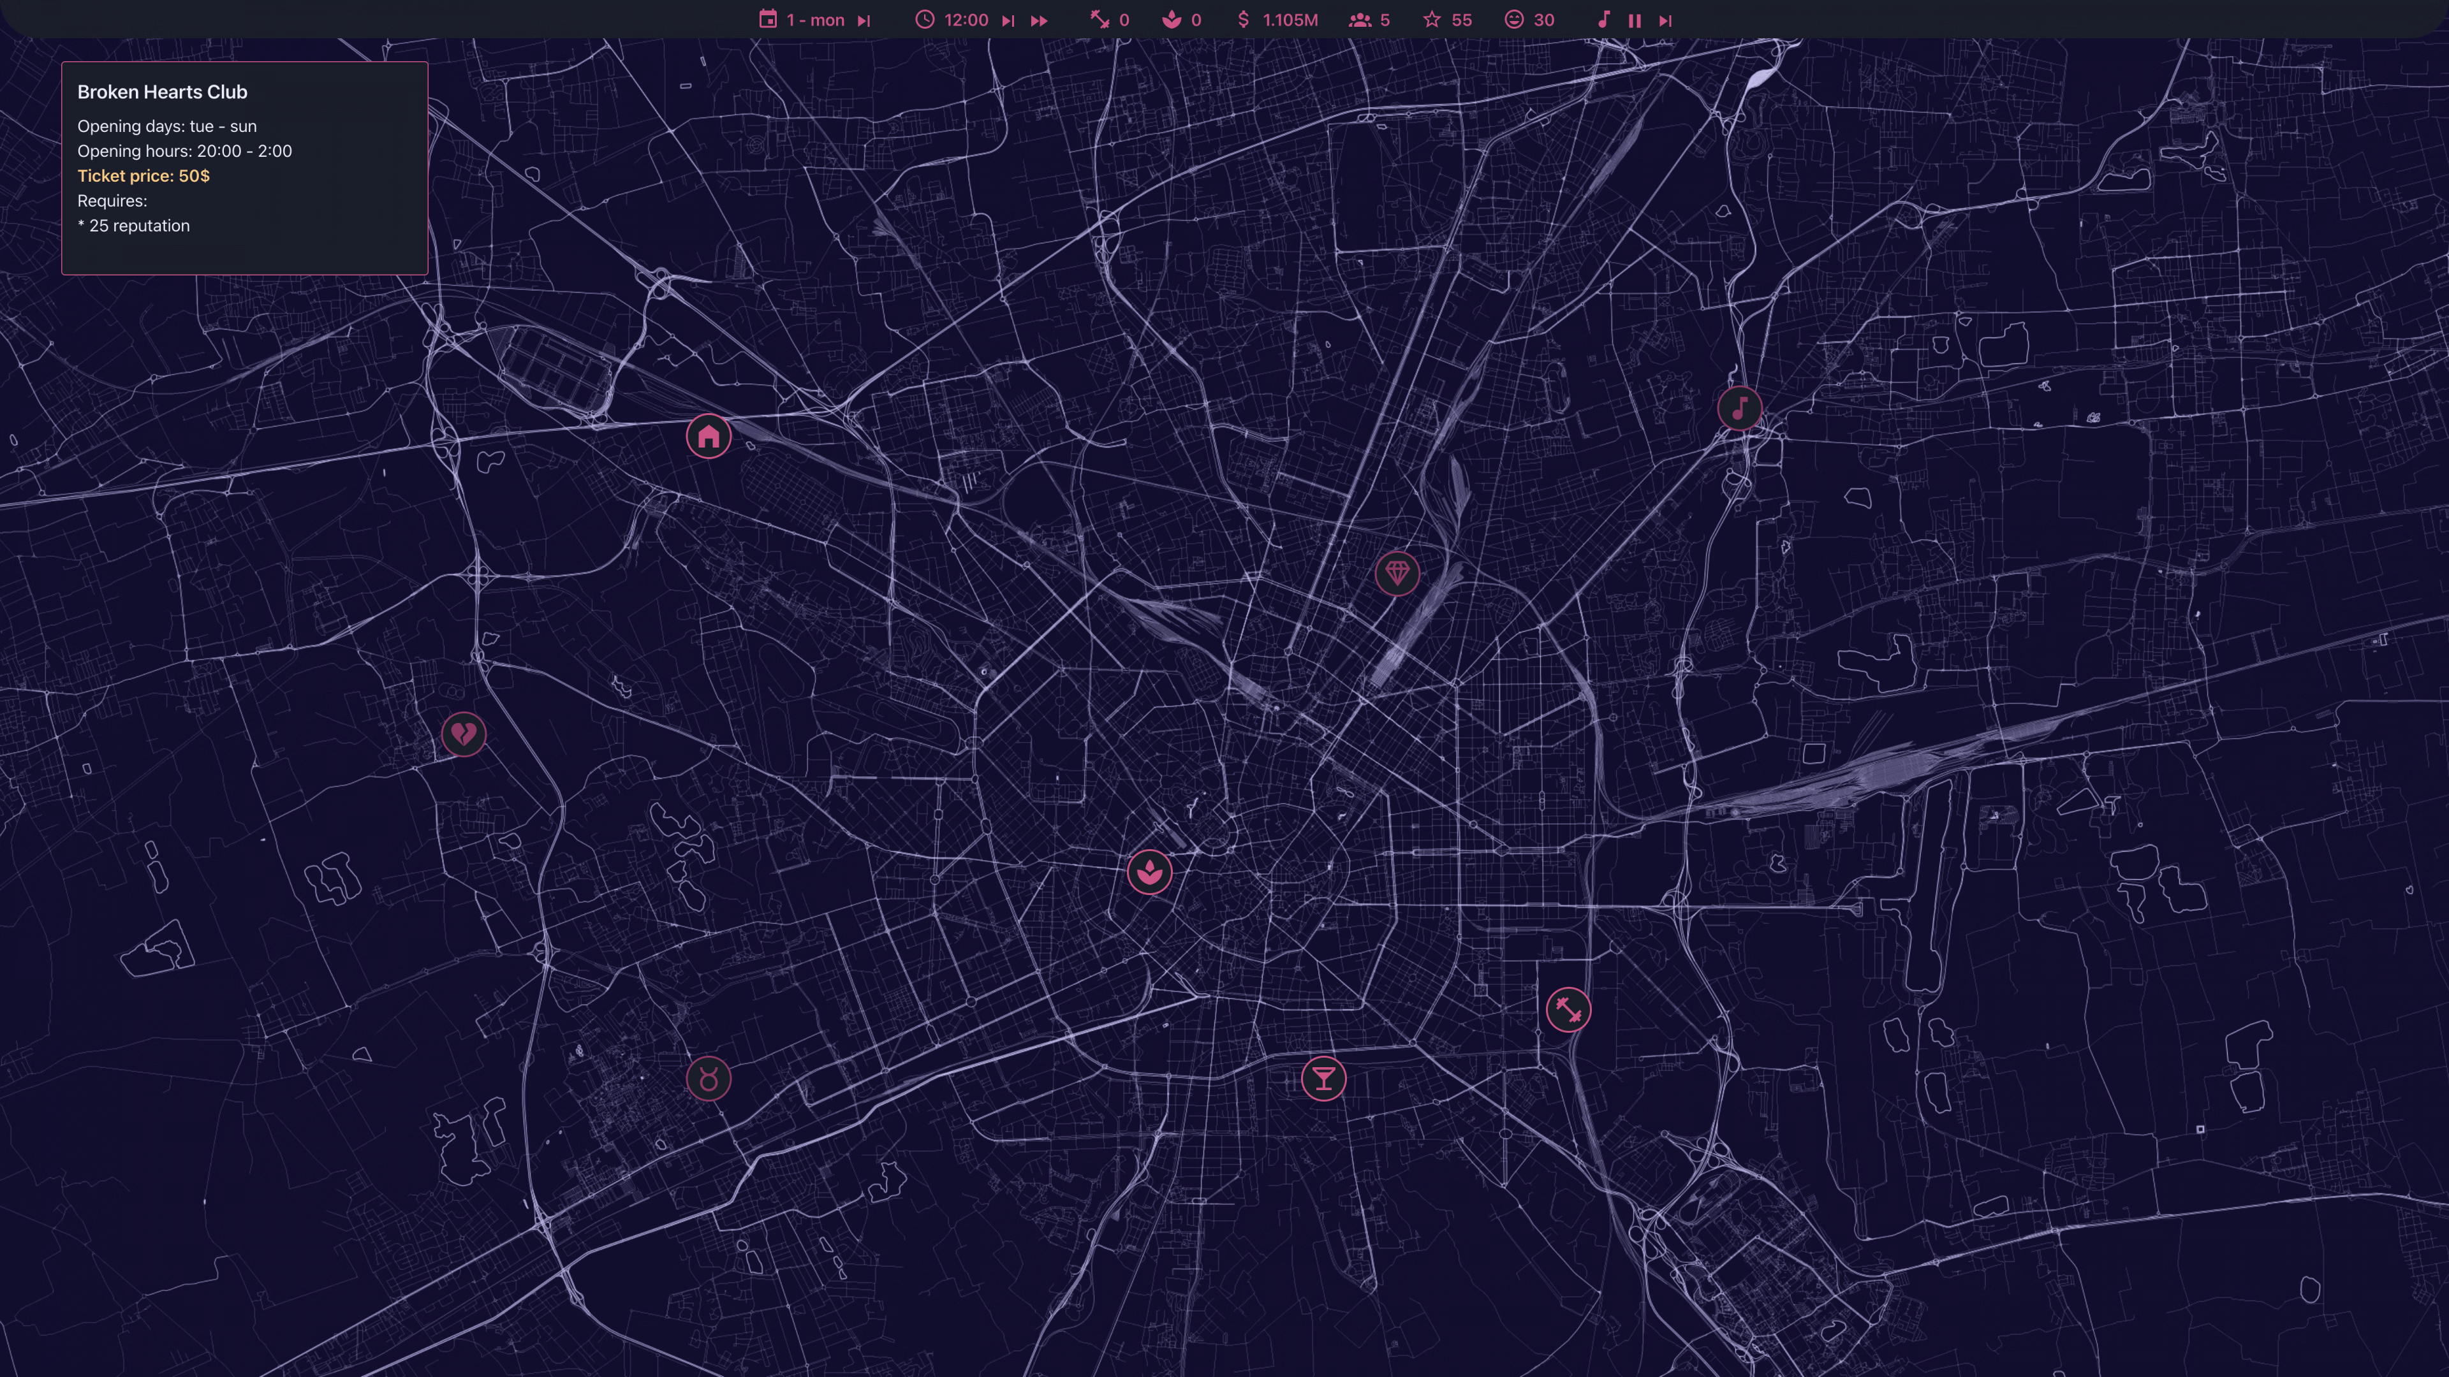
Task: Advance time to the next hour
Action: click(x=1008, y=20)
